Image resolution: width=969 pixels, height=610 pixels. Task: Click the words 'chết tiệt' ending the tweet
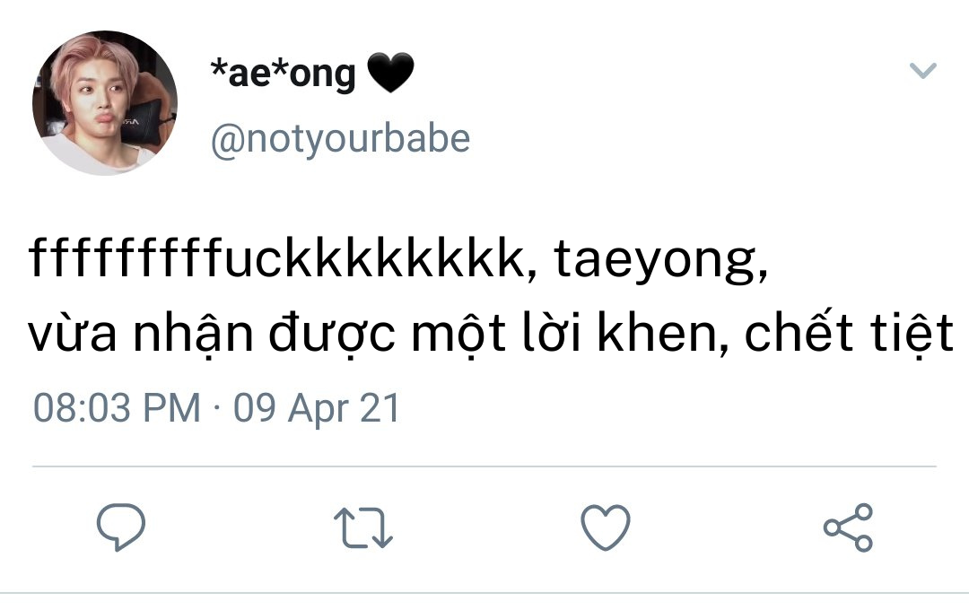[849, 334]
